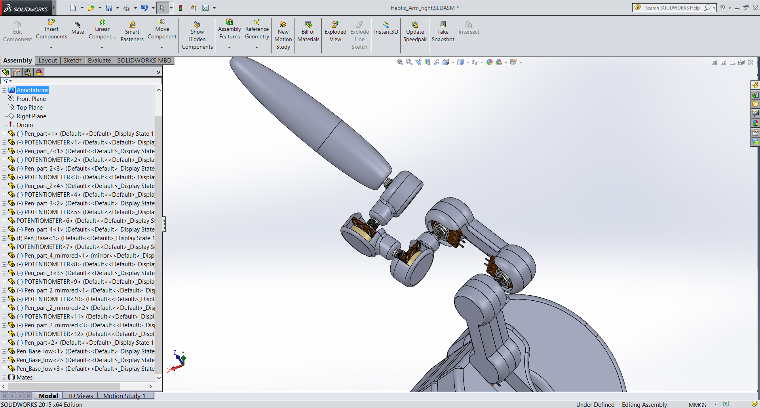Click the Rebuild traffic light icon
The image size is (760, 408).
click(x=180, y=8)
